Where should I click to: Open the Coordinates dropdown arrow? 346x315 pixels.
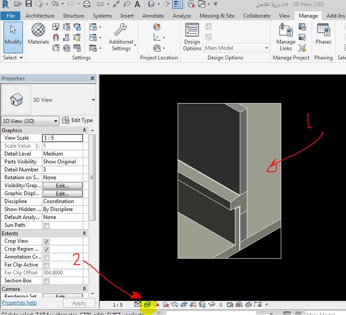point(164,37)
